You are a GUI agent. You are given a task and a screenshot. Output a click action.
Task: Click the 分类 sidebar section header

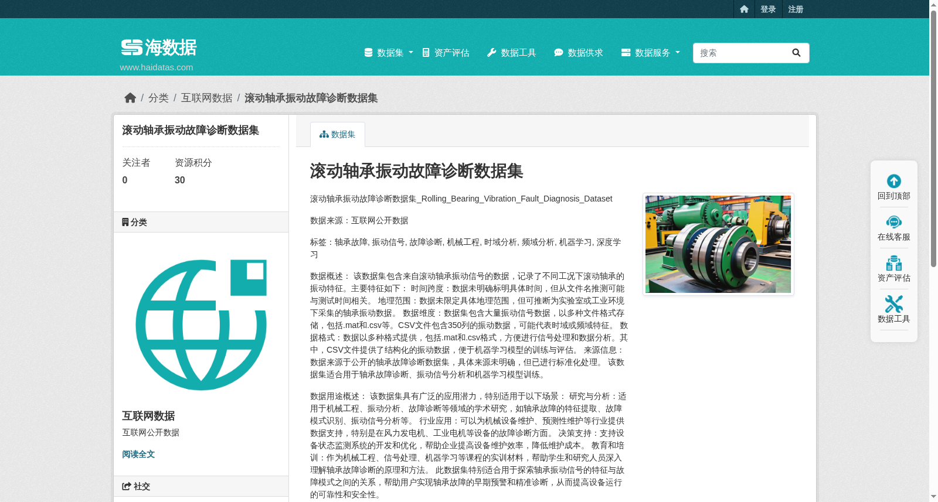click(x=201, y=222)
